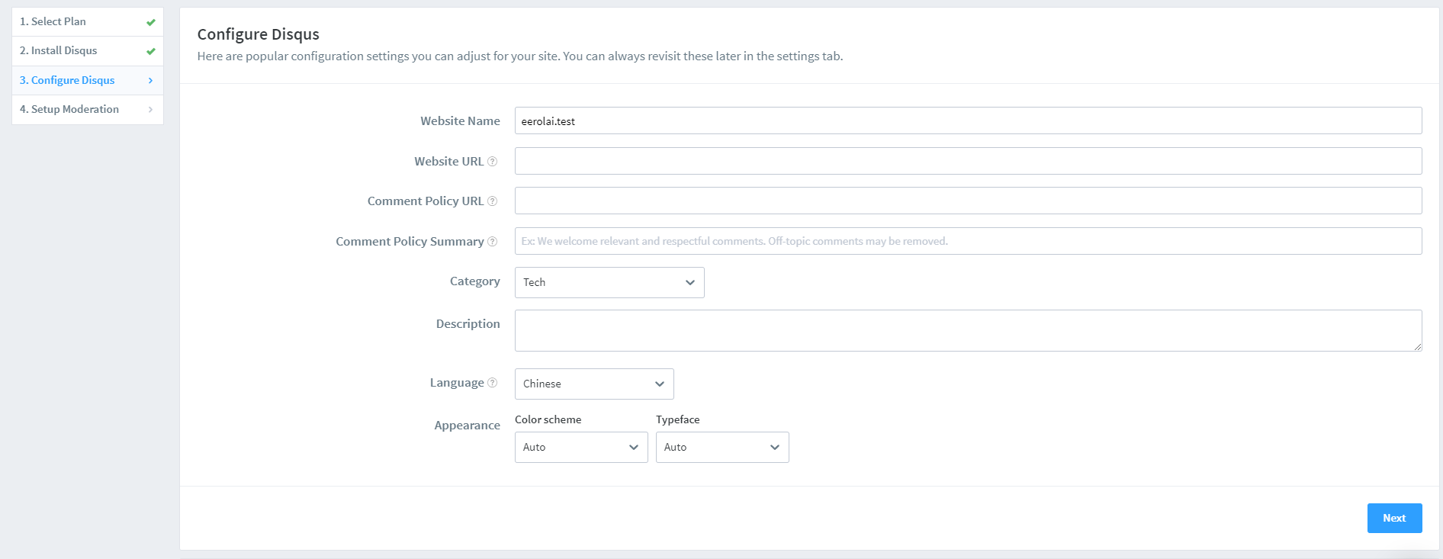Click the Comment Policy Summary help icon
Viewport: 1443px width, 559px height.
coord(492,242)
